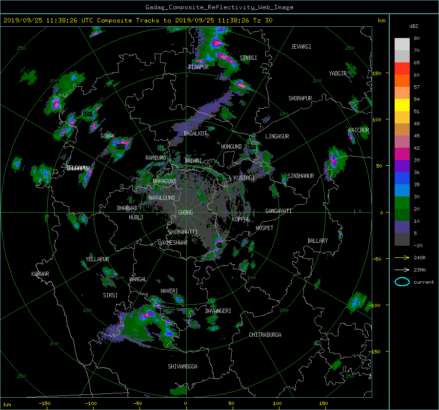The image size is (439, 410).
Task: Select the yellow 24SR arrow legend icon
Action: point(402,257)
